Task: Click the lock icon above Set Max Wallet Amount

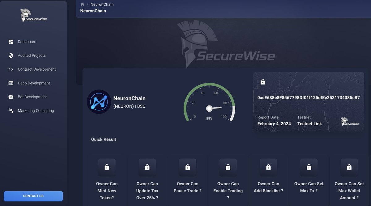Action: click(x=349, y=167)
